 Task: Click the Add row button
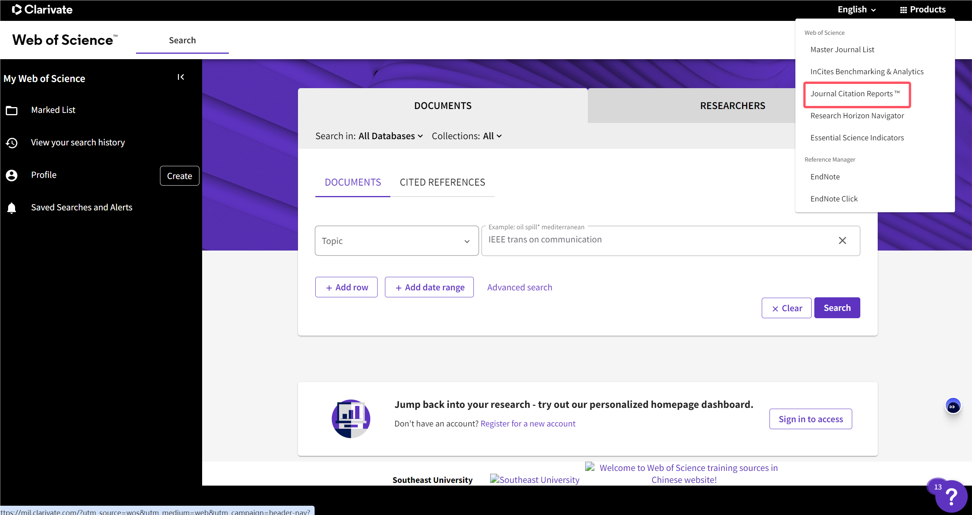(x=346, y=287)
